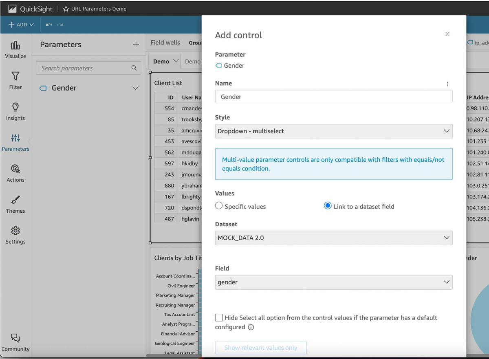Open the Style dropdown
Image resolution: width=489 pixels, height=359 pixels.
pyautogui.click(x=333, y=131)
